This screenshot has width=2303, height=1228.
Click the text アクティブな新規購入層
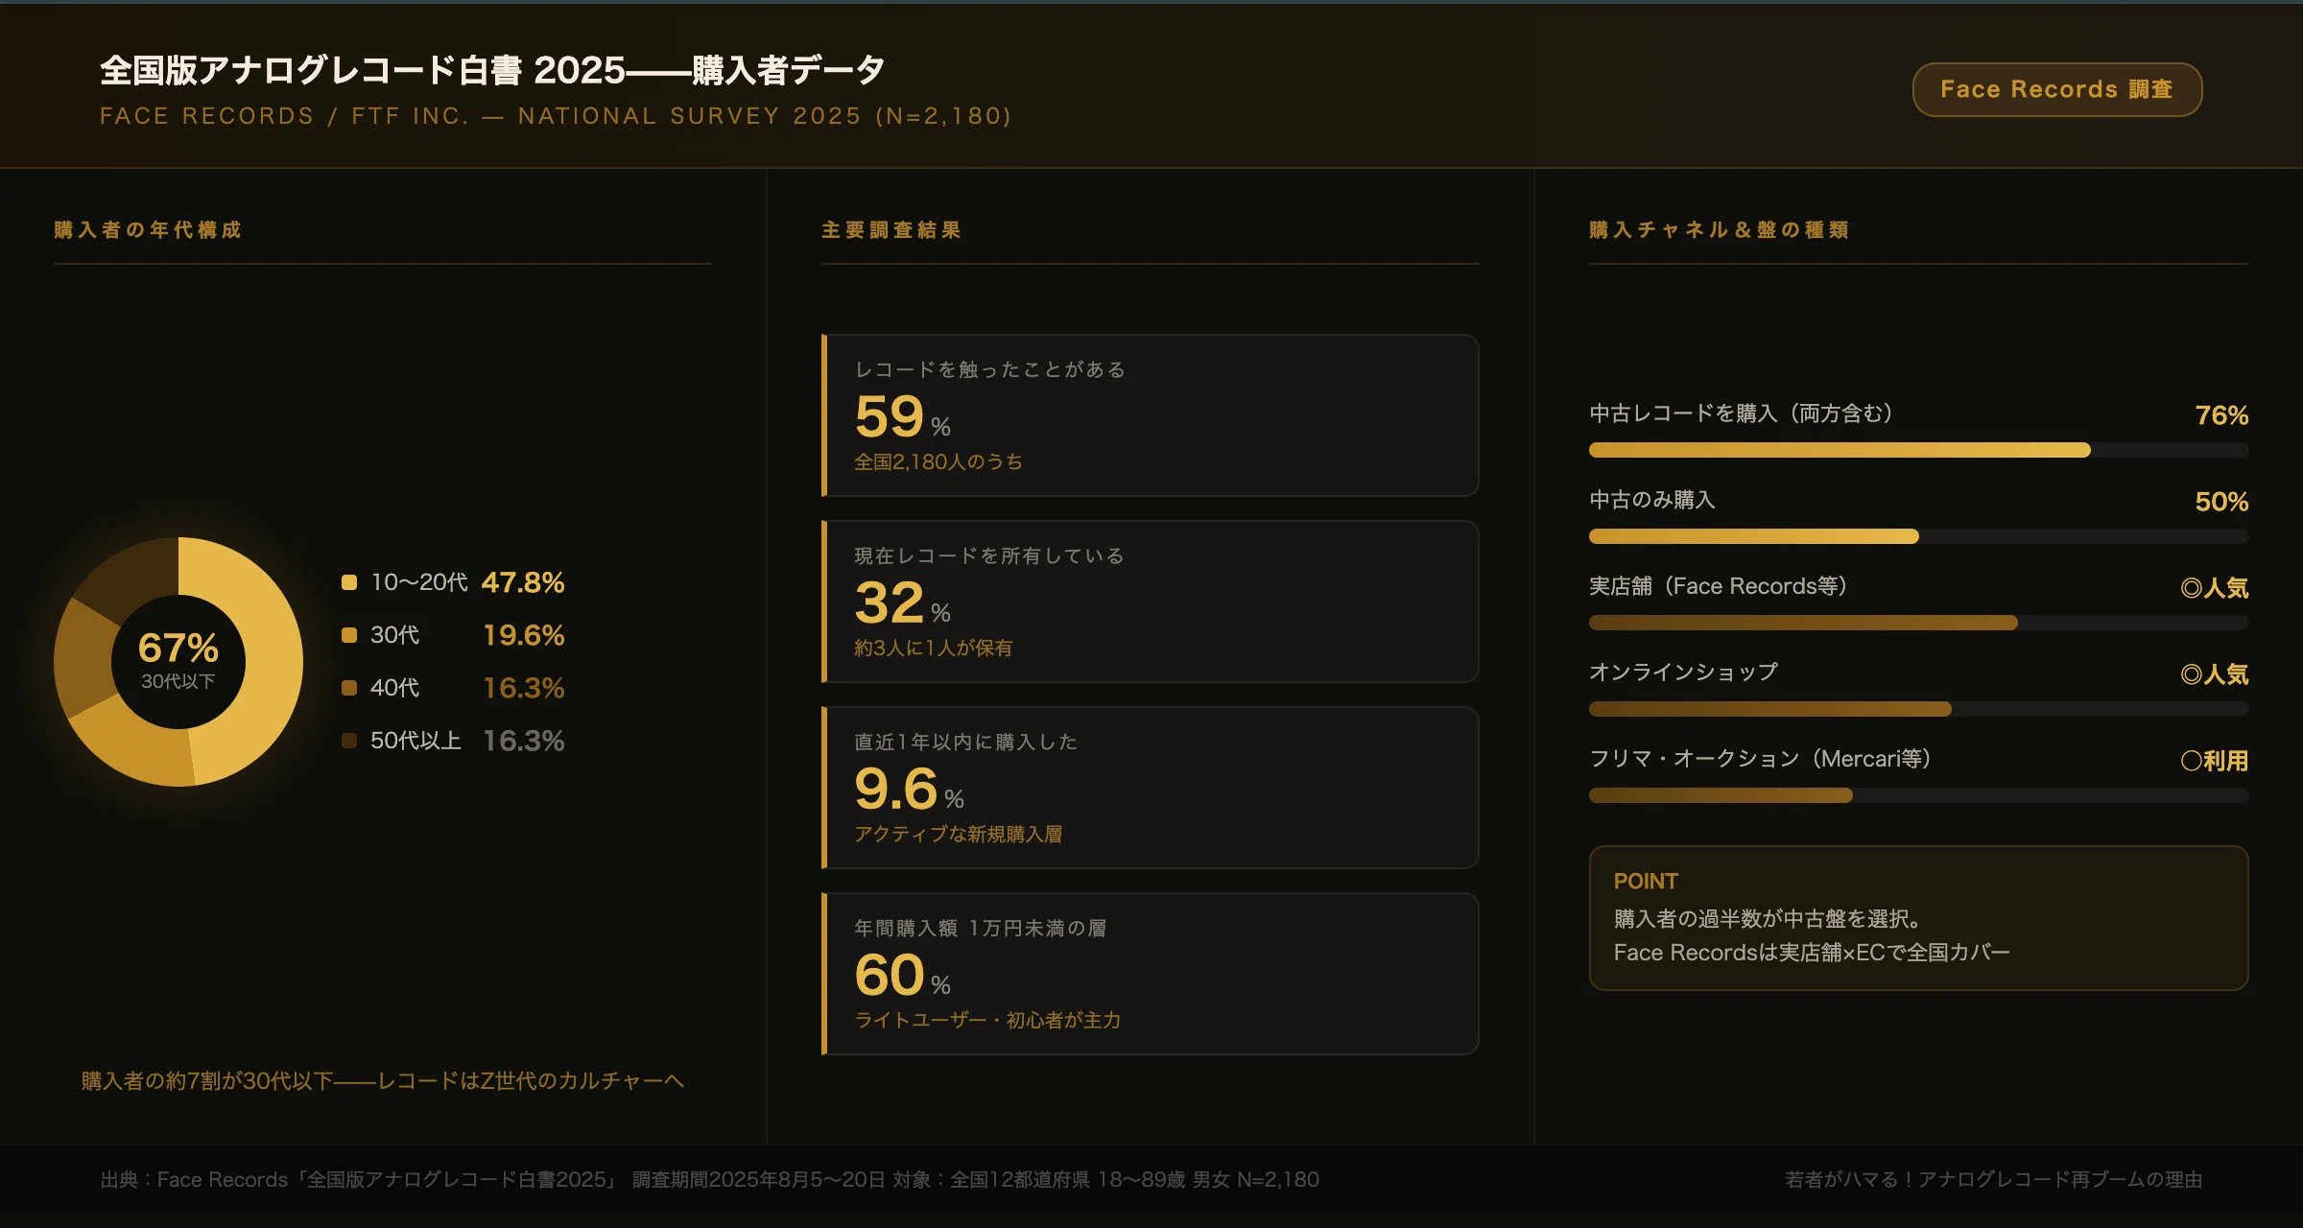coord(959,835)
